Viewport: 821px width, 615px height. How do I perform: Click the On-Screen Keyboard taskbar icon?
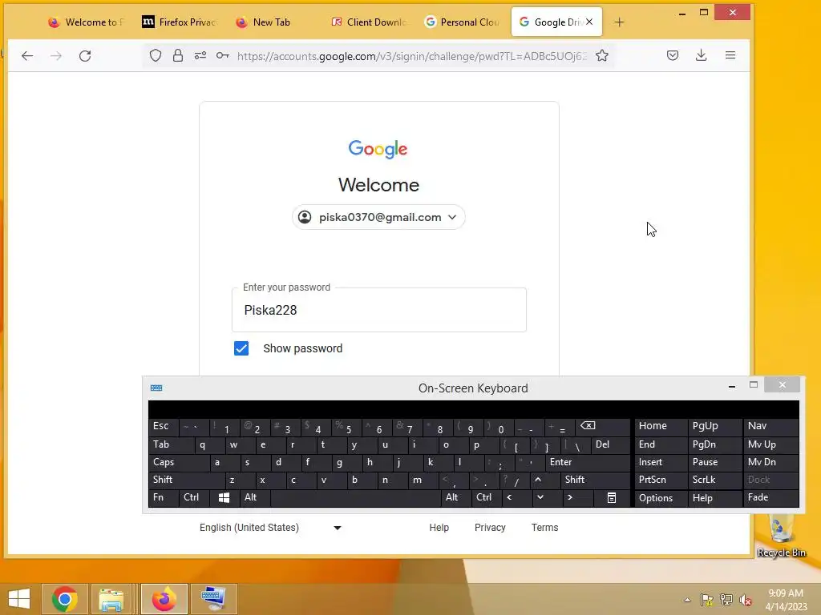[213, 599]
